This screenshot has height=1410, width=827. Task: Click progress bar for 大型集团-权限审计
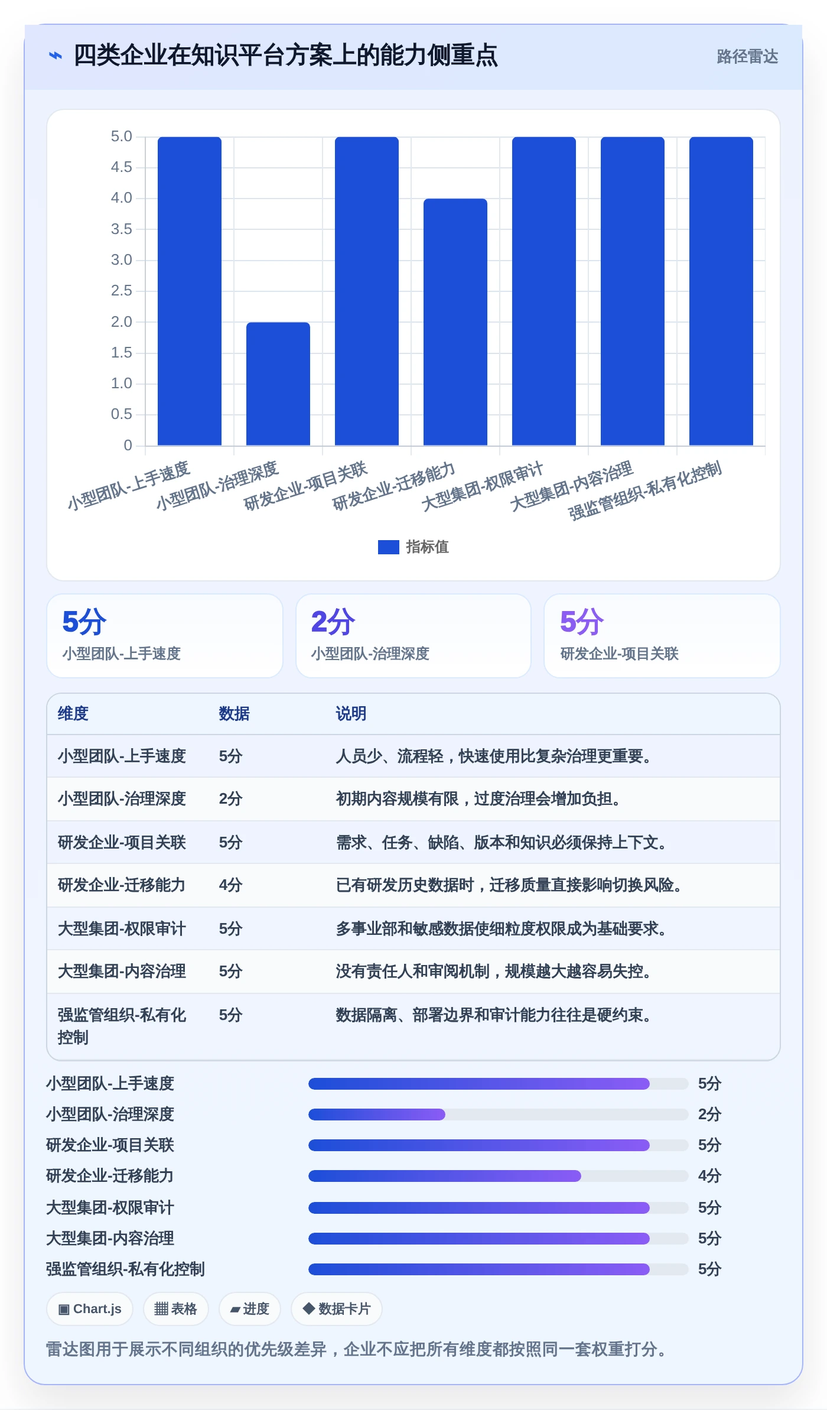pyautogui.click(x=499, y=1208)
